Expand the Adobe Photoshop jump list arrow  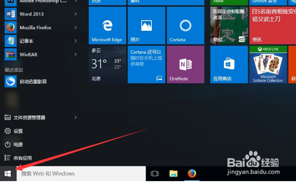76,1
